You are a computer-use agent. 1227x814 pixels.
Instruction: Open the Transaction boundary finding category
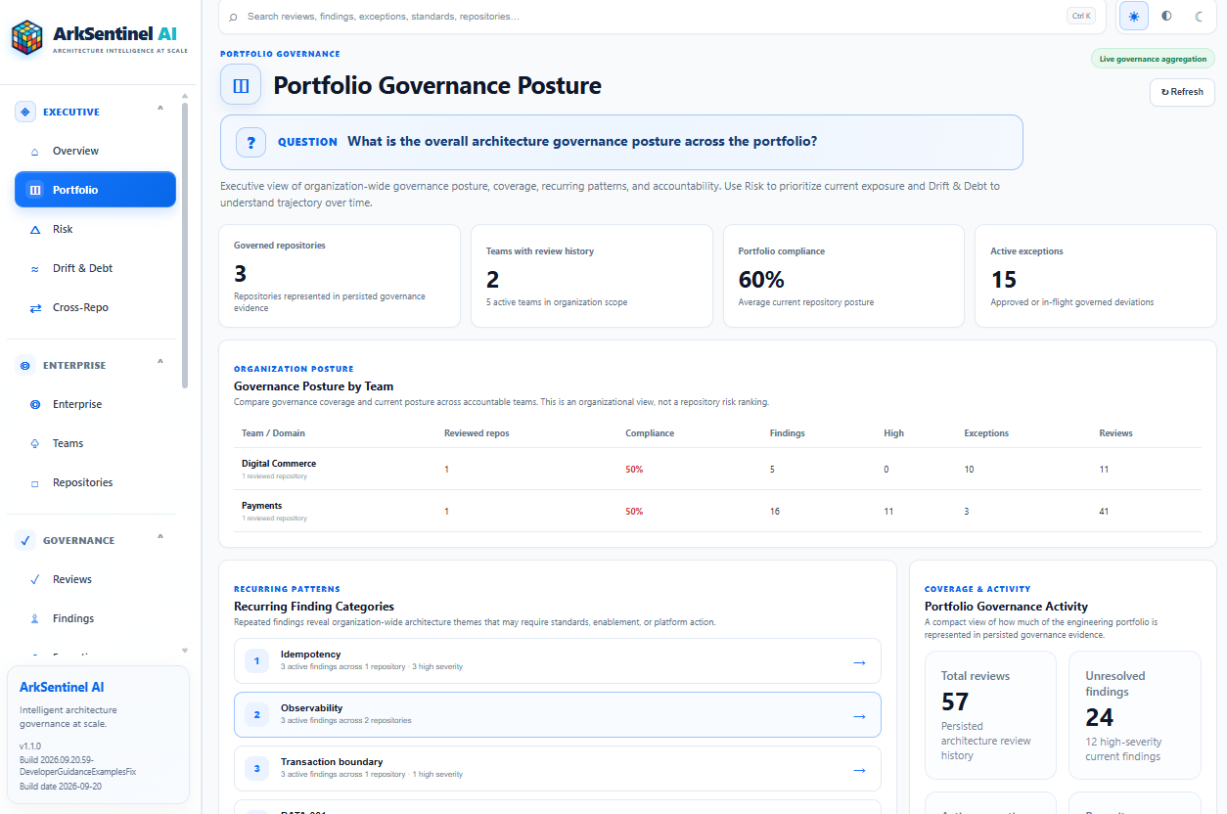pyautogui.click(x=558, y=769)
